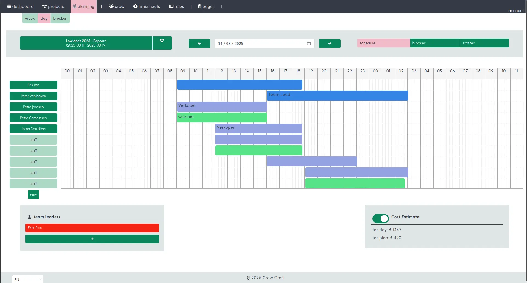
Task: Open projects via the branching projects icon
Action: (x=44, y=6)
